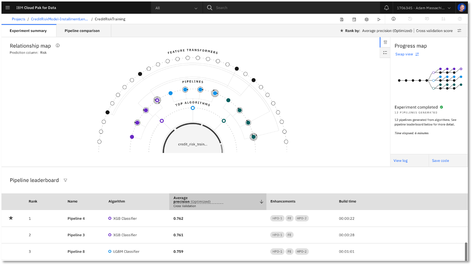Click the user avatar profile picture

pos(462,8)
